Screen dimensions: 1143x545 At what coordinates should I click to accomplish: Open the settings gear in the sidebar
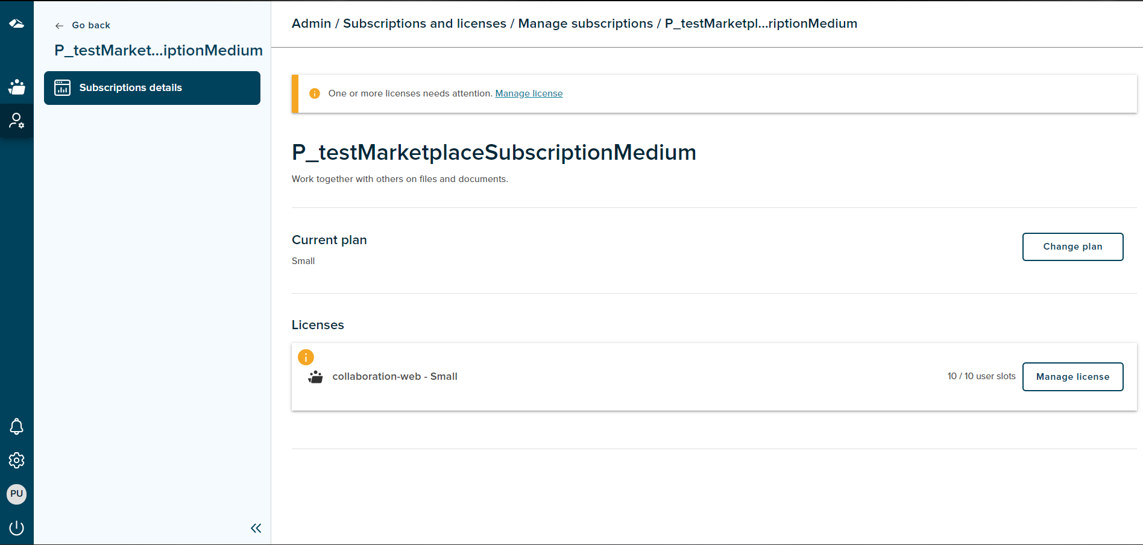click(16, 461)
